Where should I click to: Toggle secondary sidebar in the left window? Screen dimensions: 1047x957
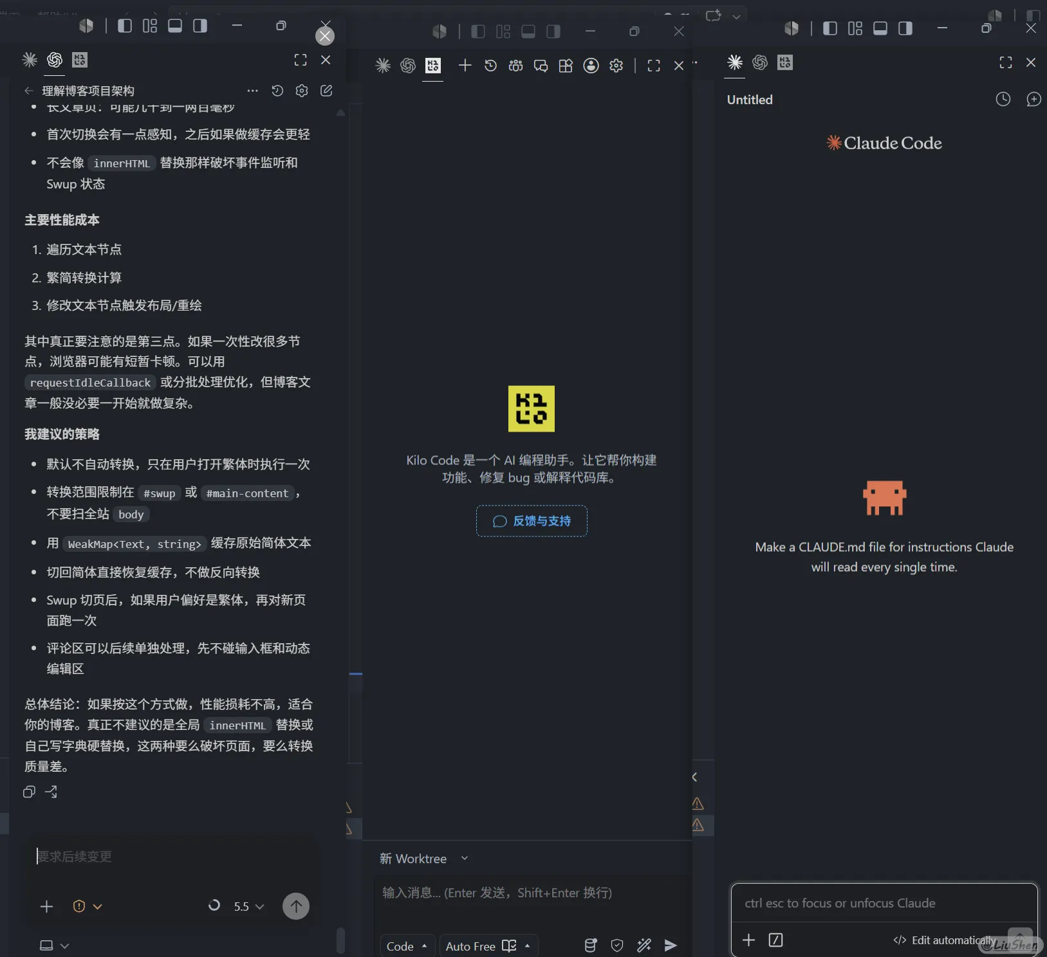200,26
